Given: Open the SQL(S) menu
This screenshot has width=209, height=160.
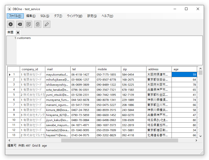Looking at the screenshot, I should pyautogui.click(x=45, y=16).
